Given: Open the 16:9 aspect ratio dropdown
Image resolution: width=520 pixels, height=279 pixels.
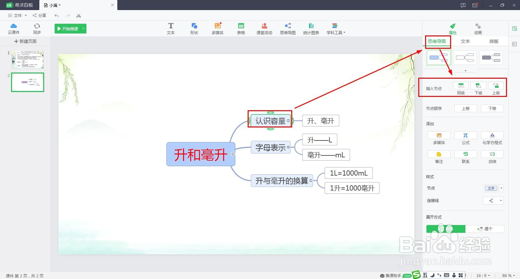Looking at the screenshot, I should tap(483, 275).
